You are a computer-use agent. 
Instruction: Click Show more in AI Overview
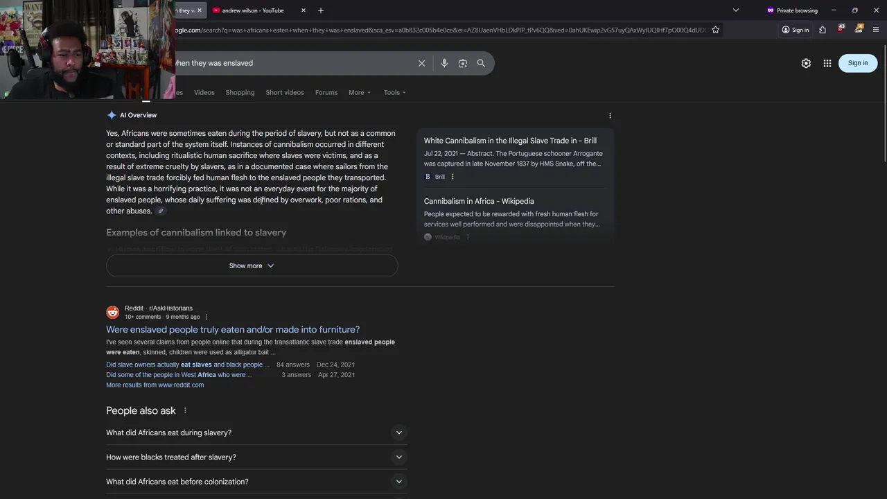point(252,265)
